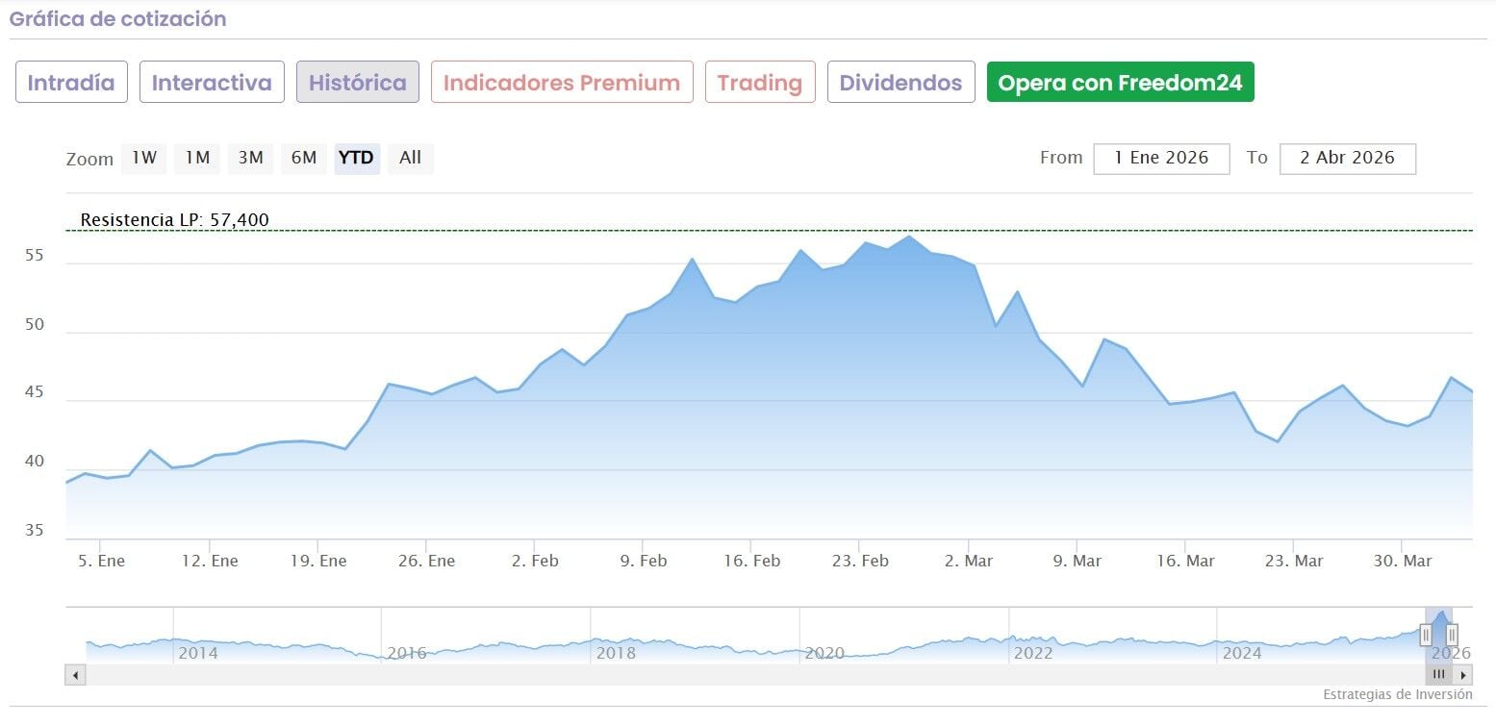Switch to the Intradía tab
The height and width of the screenshot is (726, 1496).
pyautogui.click(x=71, y=83)
